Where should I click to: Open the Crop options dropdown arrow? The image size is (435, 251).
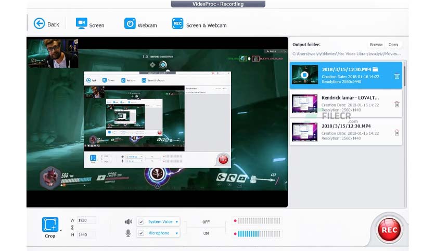pos(61,230)
